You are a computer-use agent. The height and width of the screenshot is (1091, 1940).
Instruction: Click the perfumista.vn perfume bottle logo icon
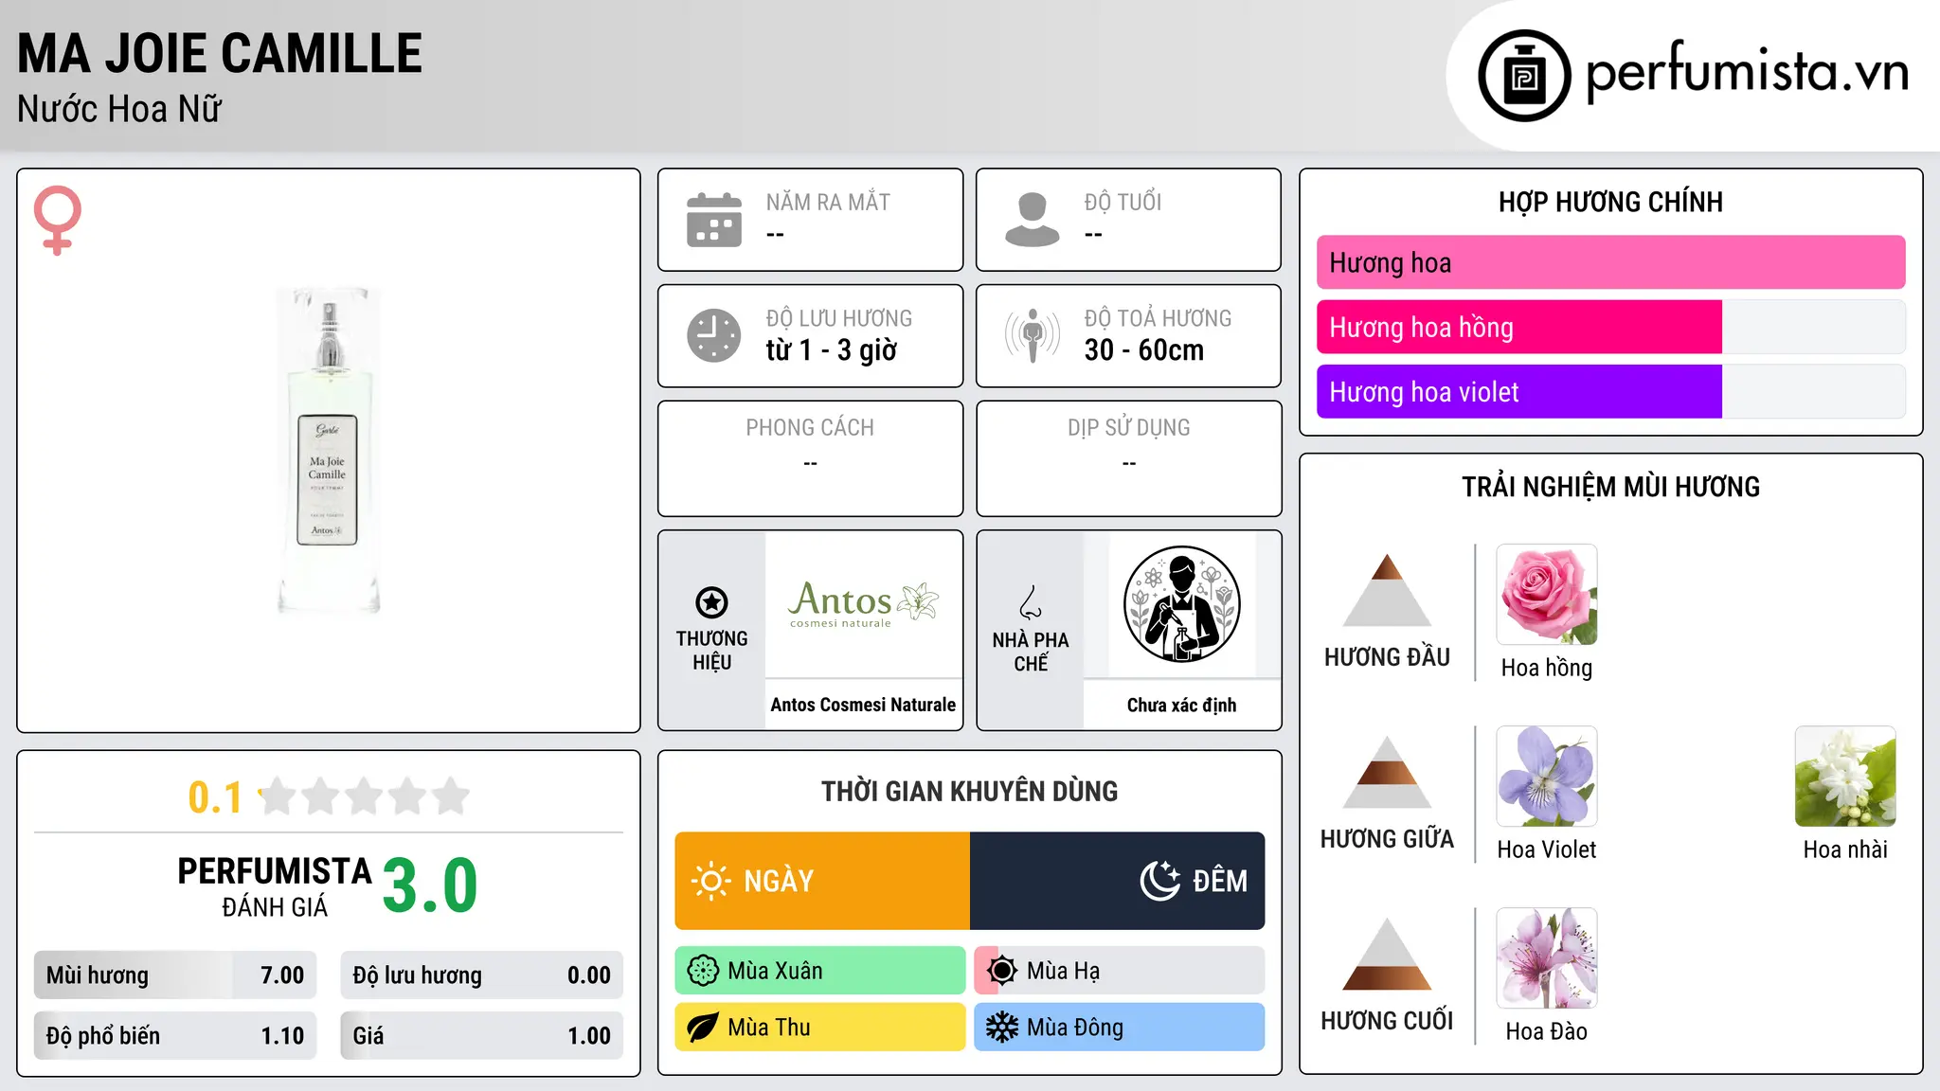[x=1524, y=76]
